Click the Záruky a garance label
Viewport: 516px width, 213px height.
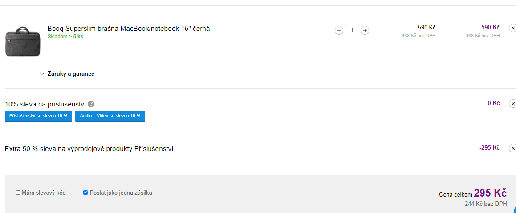coord(71,74)
